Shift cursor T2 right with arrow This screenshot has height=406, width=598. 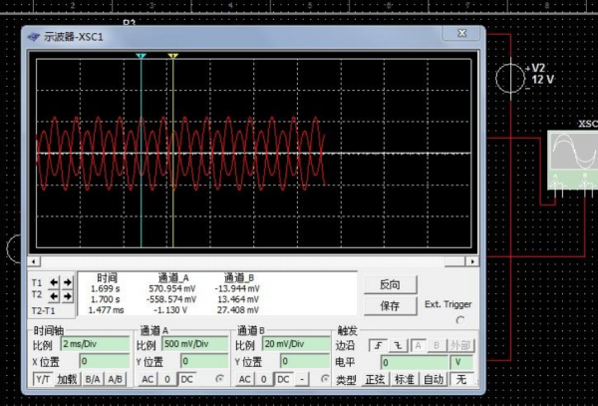point(68,296)
